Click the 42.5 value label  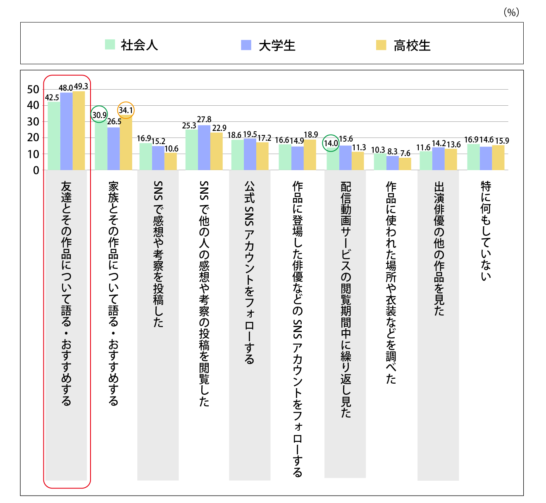pyautogui.click(x=52, y=98)
